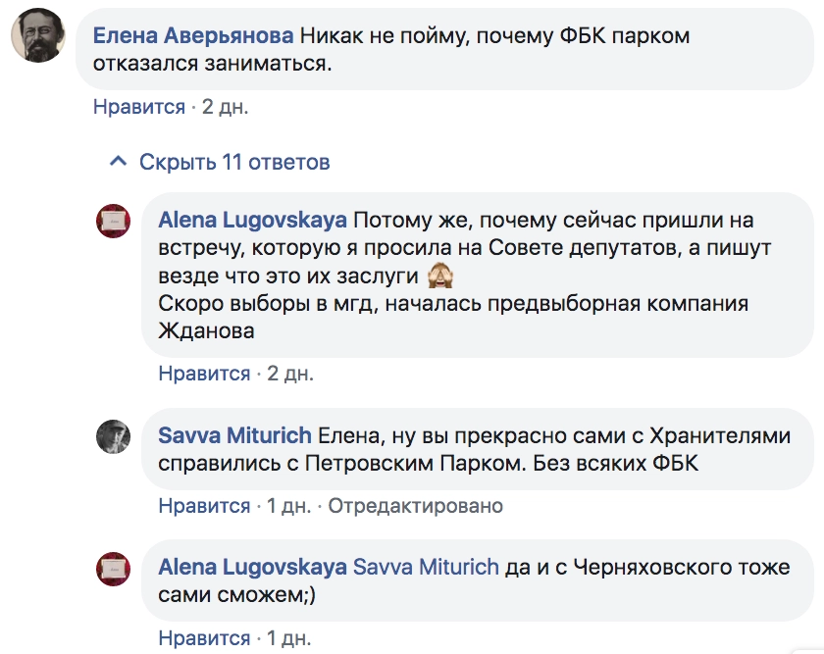Image resolution: width=824 pixels, height=654 pixels.
Task: Like Alena's first reply via Нравится
Action: (204, 374)
